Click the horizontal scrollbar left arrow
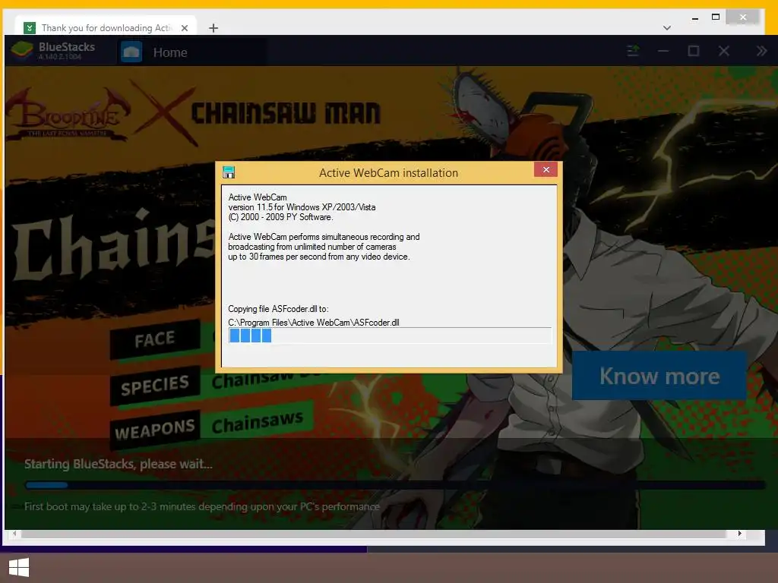Image resolution: width=778 pixels, height=583 pixels. pyautogui.click(x=14, y=534)
